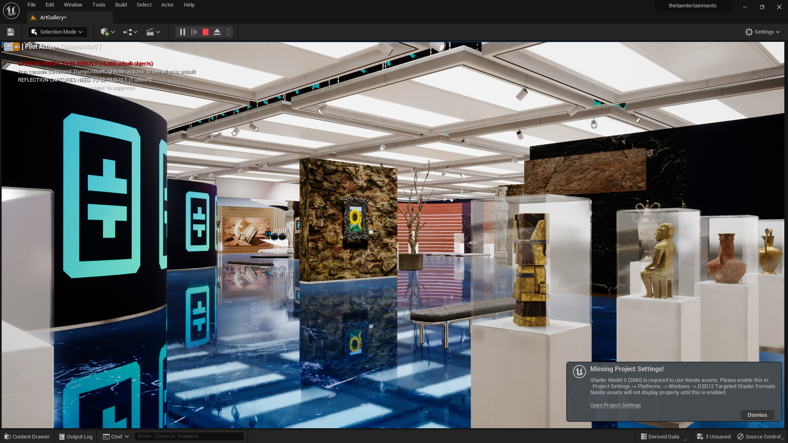The width and height of the screenshot is (788, 443).
Task: Open the Cinematics clapperboard dropdown
Action: (153, 32)
